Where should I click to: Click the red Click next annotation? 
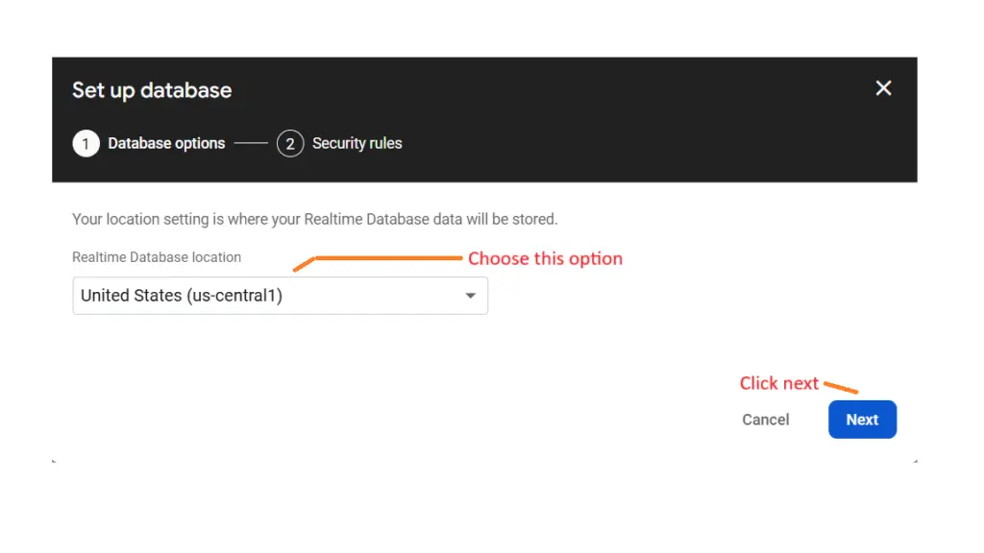pyautogui.click(x=778, y=383)
